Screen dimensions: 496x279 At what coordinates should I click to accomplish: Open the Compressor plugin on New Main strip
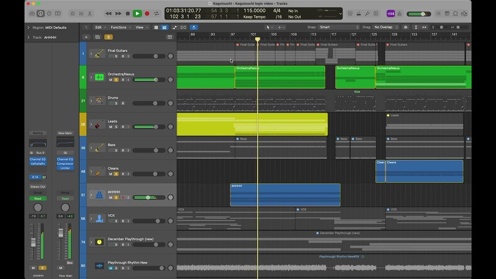65,164
